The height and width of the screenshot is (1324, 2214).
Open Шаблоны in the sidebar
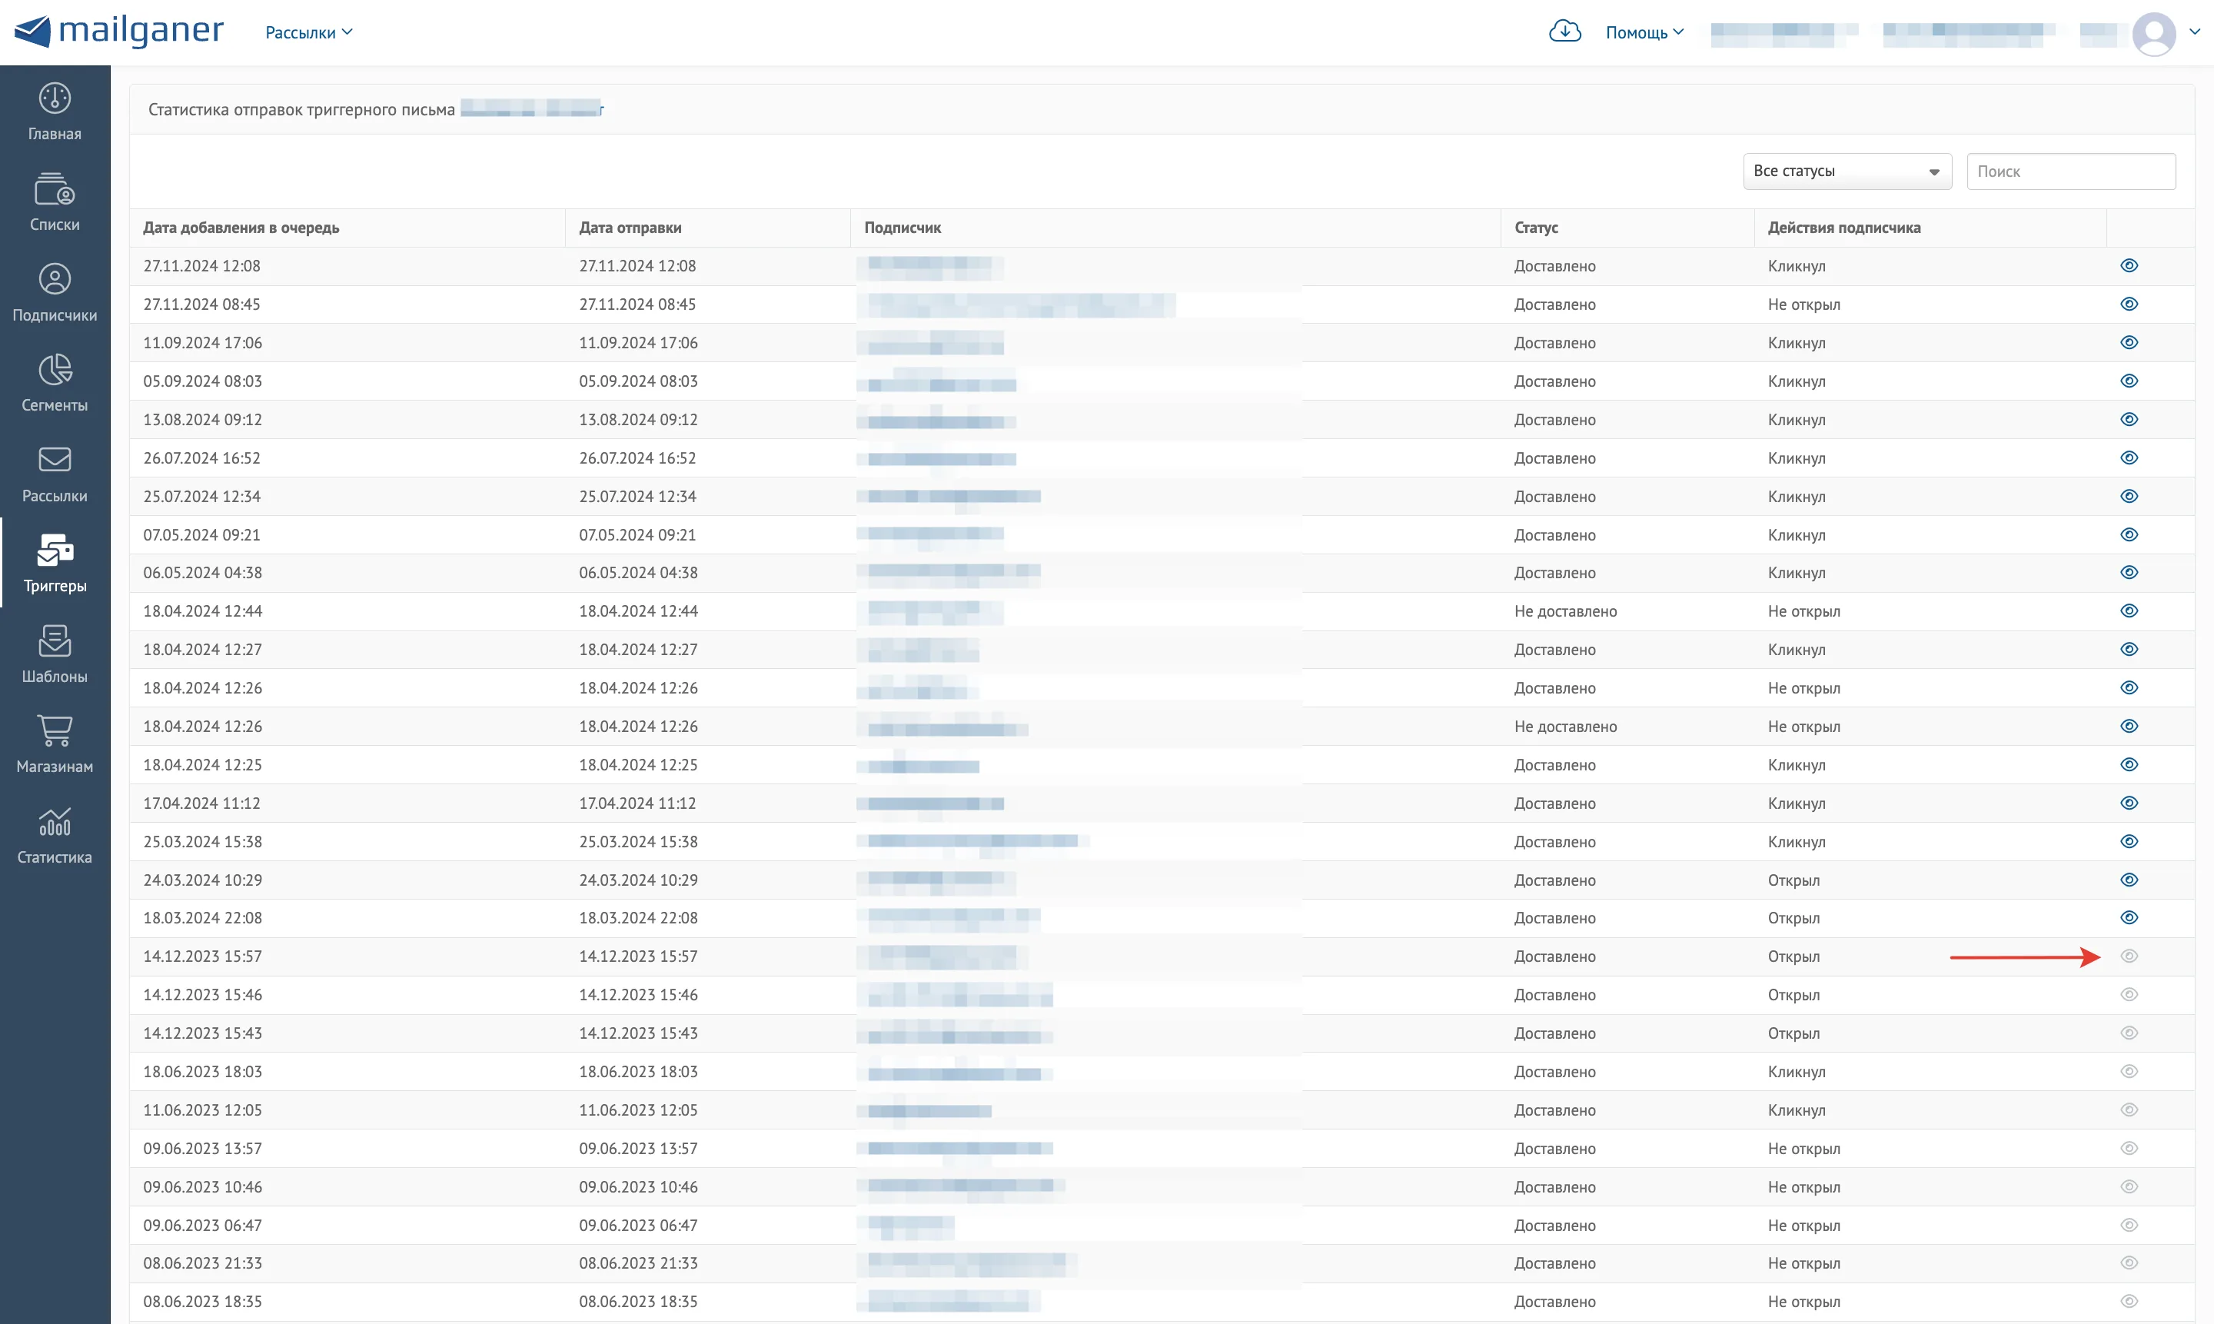[55, 654]
